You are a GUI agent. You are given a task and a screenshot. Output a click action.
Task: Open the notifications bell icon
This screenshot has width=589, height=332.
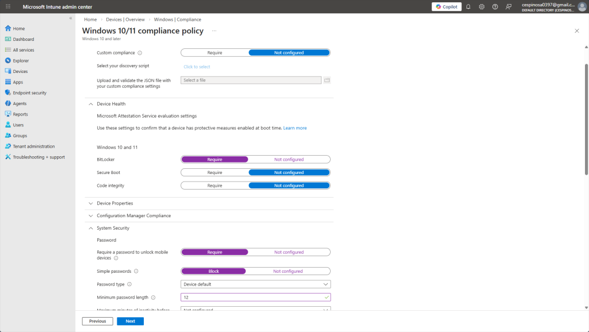pos(468,6)
